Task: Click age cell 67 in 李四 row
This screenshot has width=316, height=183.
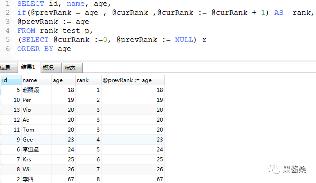Action: tap(64, 179)
